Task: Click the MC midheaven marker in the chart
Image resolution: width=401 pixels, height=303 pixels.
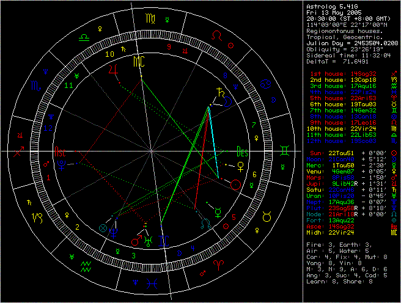Action: (140, 61)
